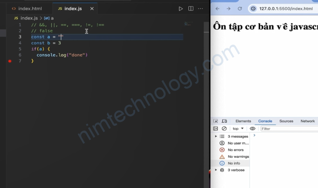Open the 'top' JavaScript context dropdown
The image size is (318, 188).
point(238,129)
